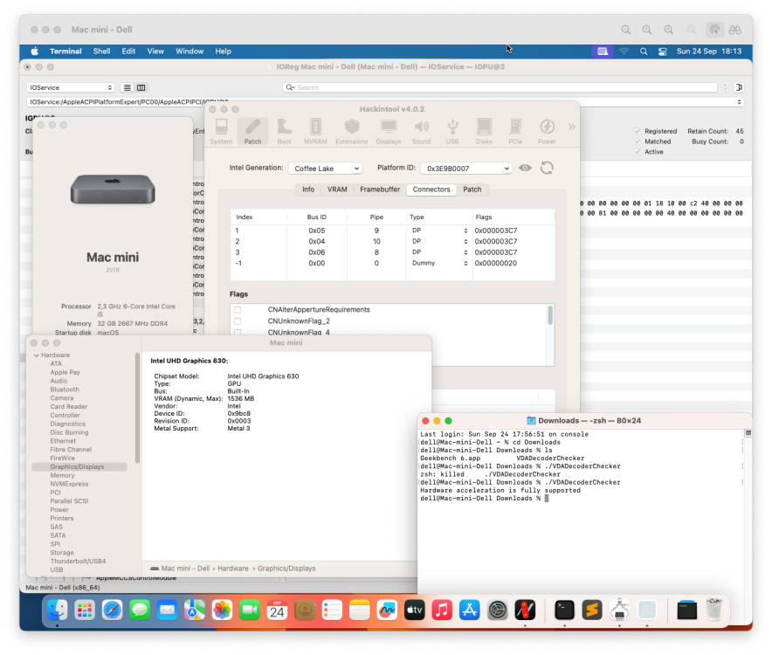Open the Patch toolbar icon in Hackintool
This screenshot has width=772, height=655.
click(x=252, y=131)
